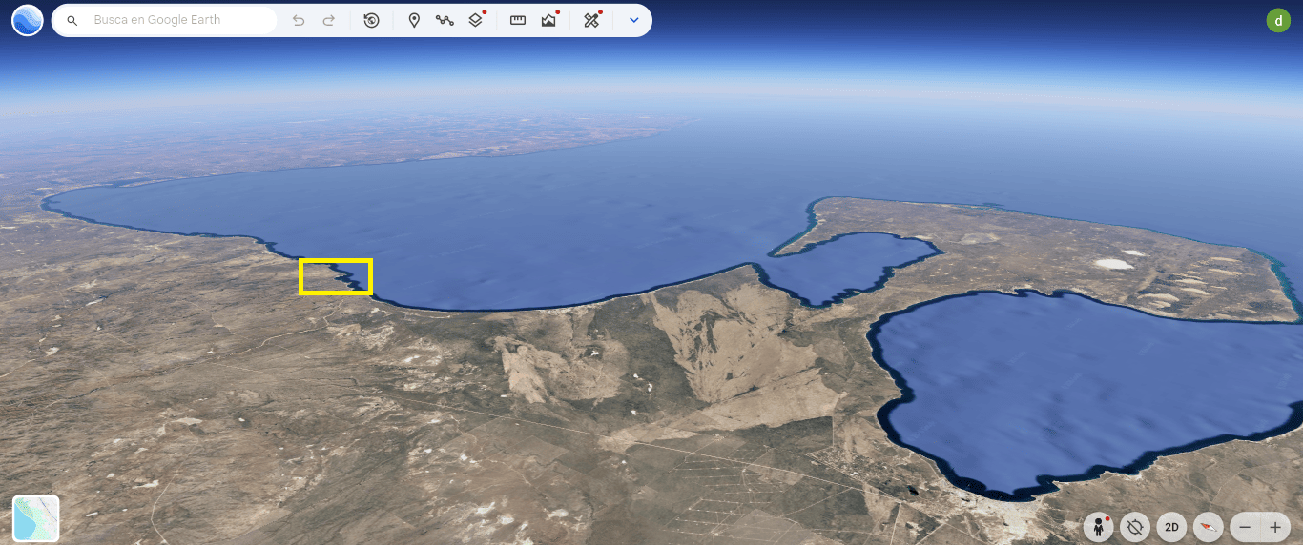Open the green 'd' account avatar
The width and height of the screenshot is (1303, 545).
tap(1278, 20)
